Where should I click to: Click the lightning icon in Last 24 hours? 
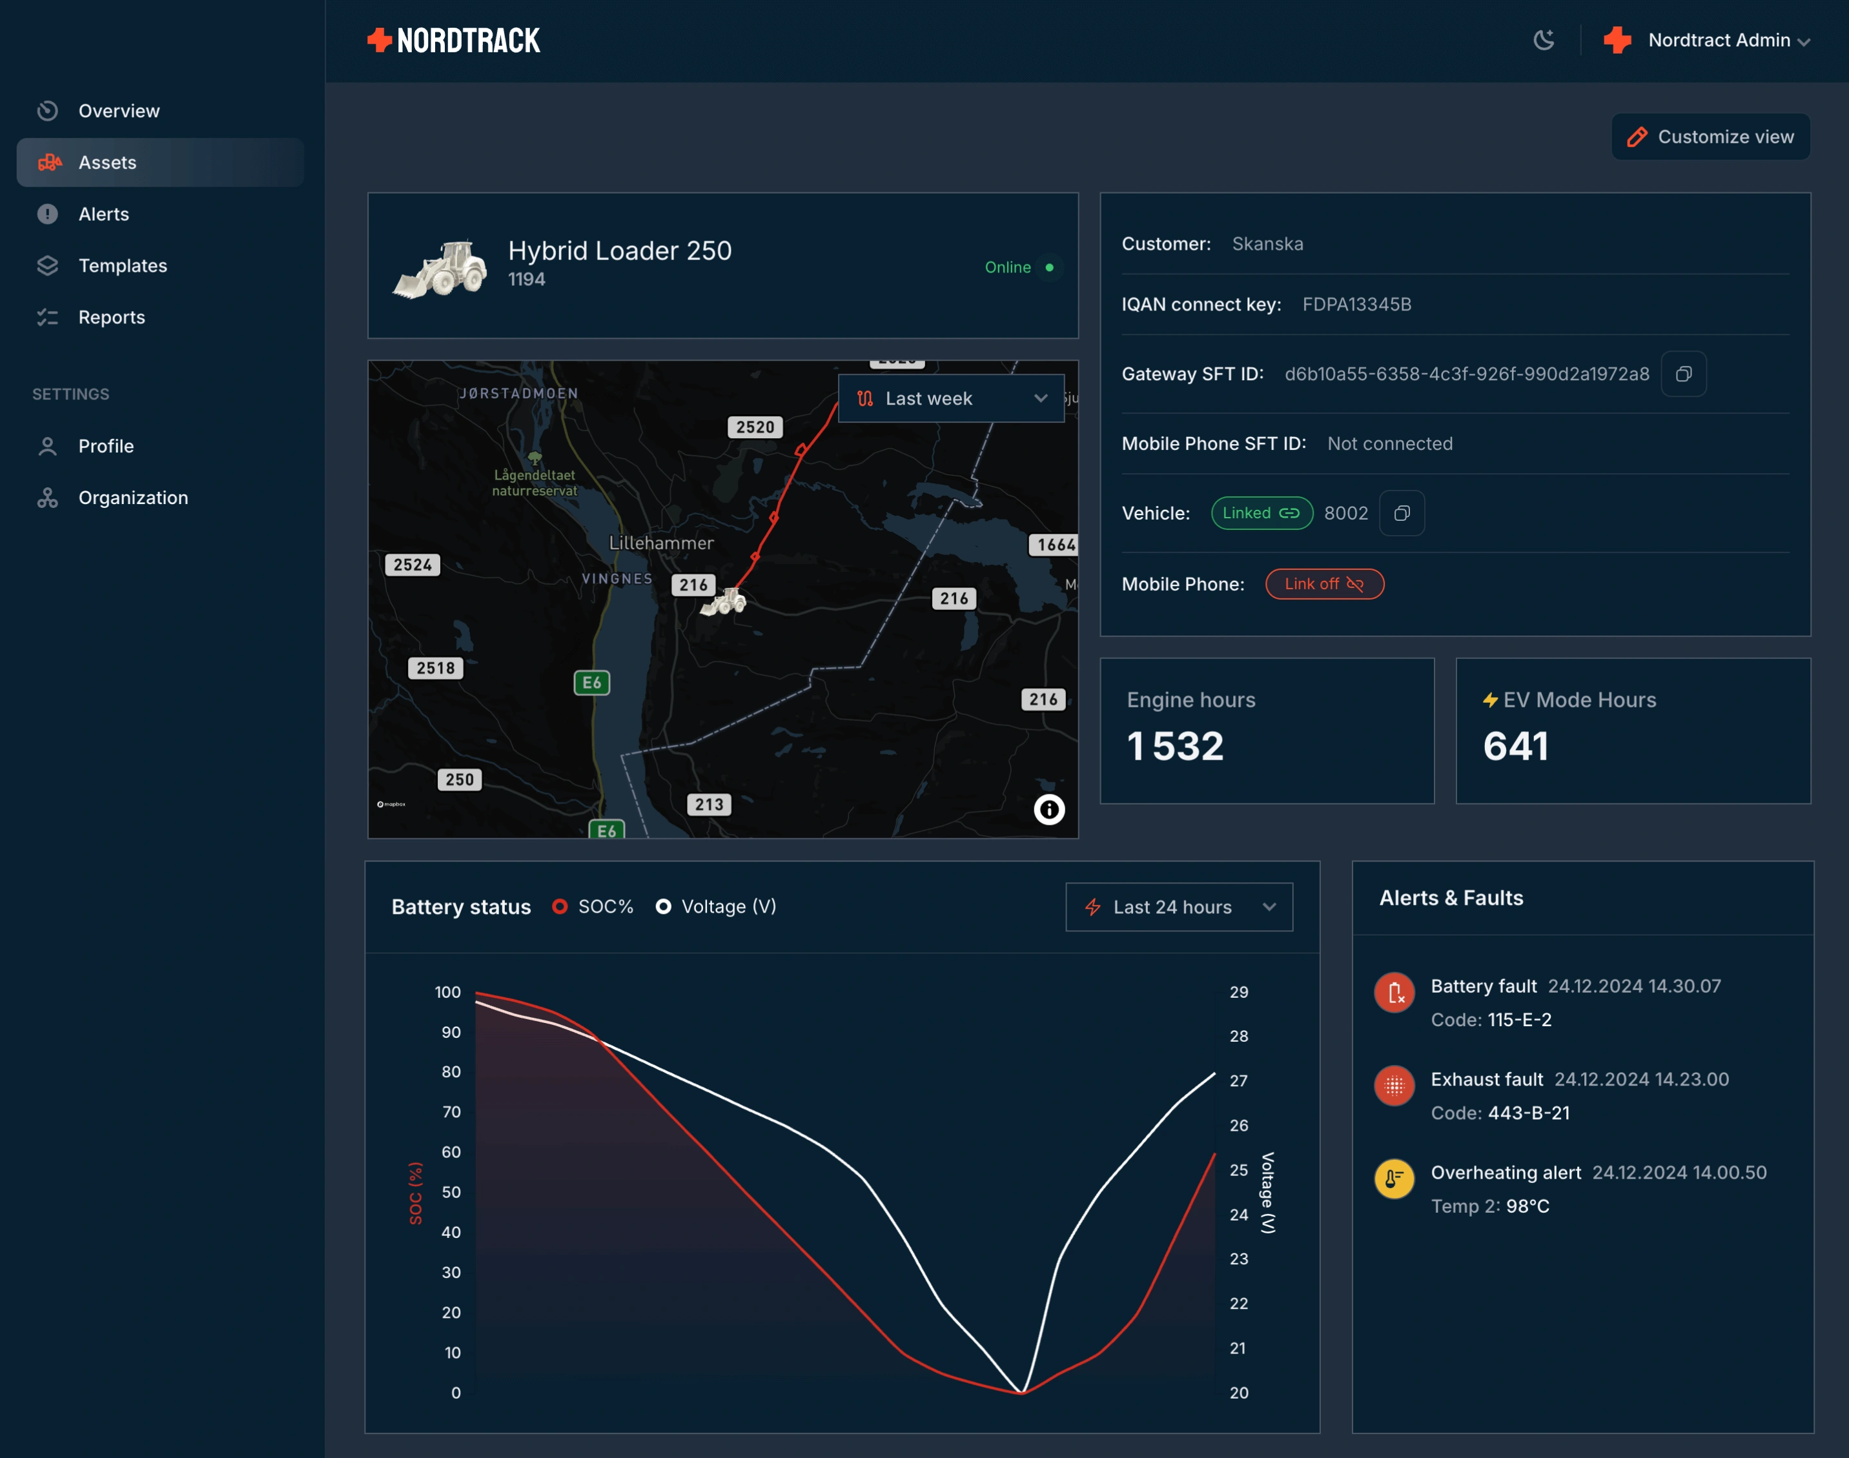[x=1092, y=907]
